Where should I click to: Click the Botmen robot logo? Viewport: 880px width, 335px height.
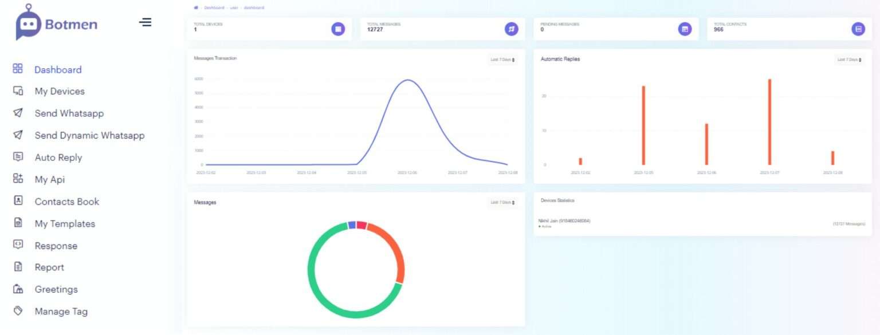tap(28, 23)
